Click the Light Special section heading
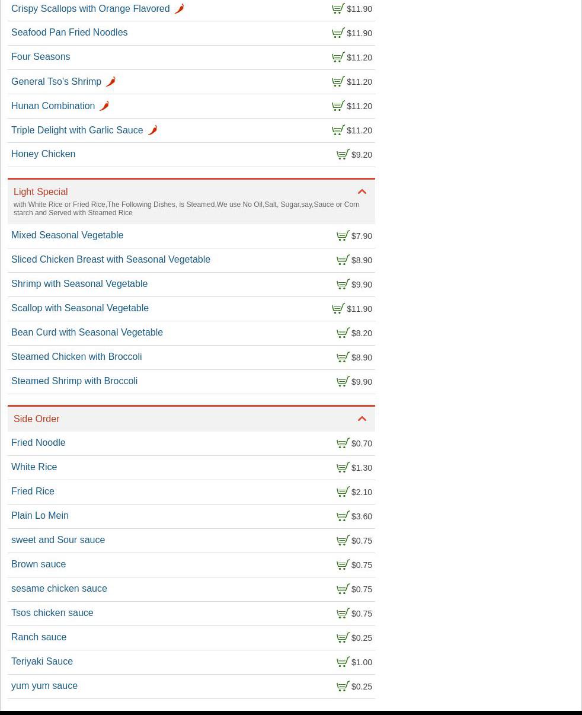This screenshot has width=582, height=715. tap(41, 192)
